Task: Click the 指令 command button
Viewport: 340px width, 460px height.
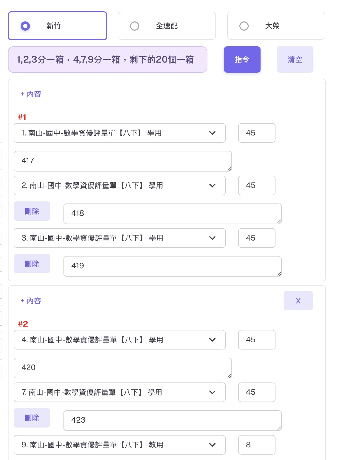Action: 242,59
